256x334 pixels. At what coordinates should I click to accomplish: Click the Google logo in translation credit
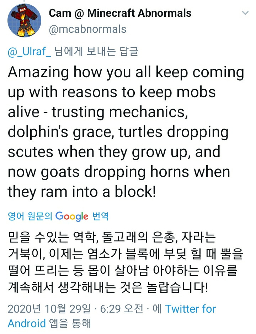[x=72, y=216]
